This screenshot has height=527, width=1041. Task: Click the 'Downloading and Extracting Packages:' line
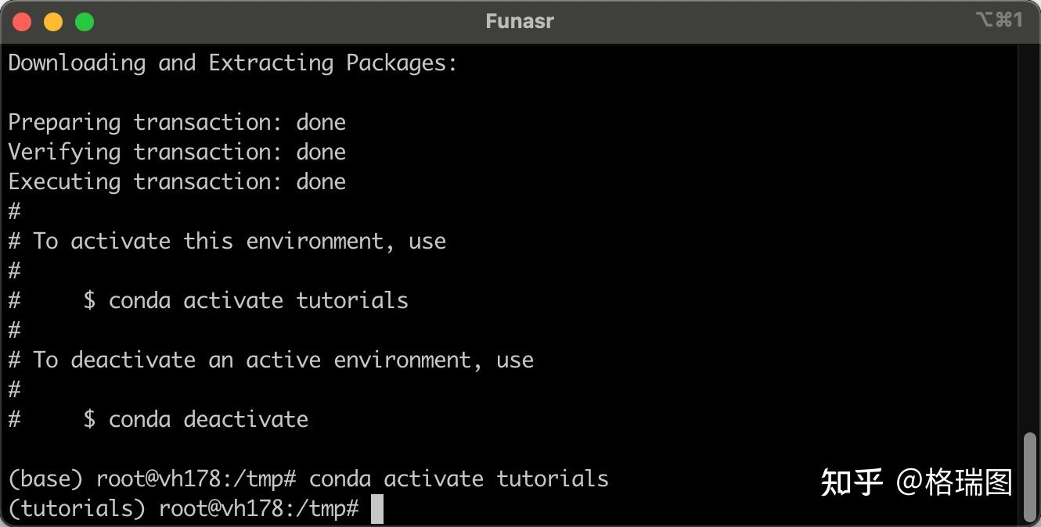(x=232, y=63)
